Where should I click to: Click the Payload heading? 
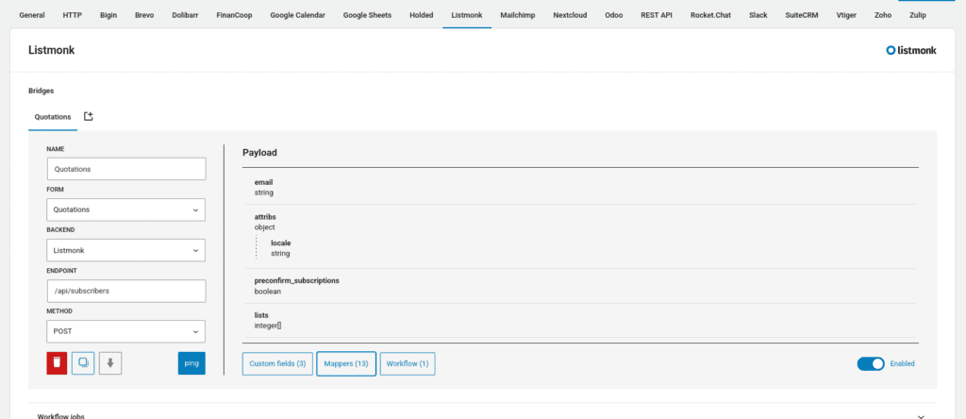click(259, 152)
